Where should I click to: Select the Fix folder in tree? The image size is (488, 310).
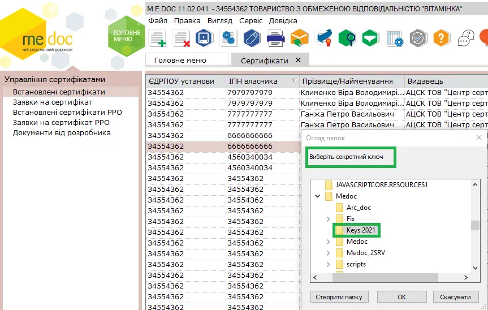(x=351, y=219)
